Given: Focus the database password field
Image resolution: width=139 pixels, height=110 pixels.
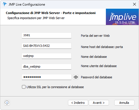Looking at the screenshot, I should pyautogui.click(x=47, y=77).
